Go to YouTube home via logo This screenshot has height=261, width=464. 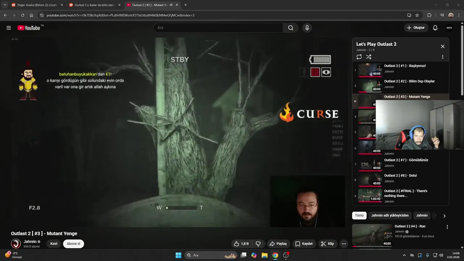tap(29, 28)
